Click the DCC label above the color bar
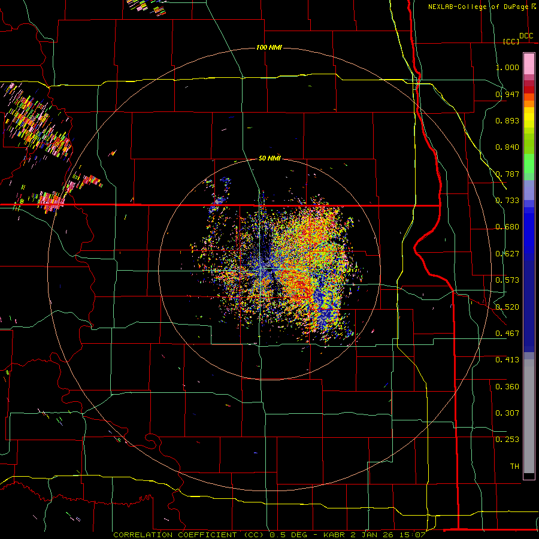The height and width of the screenshot is (539, 539). point(526,36)
